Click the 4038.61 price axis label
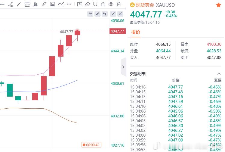The width and height of the screenshot is (225, 152). tap(117, 84)
